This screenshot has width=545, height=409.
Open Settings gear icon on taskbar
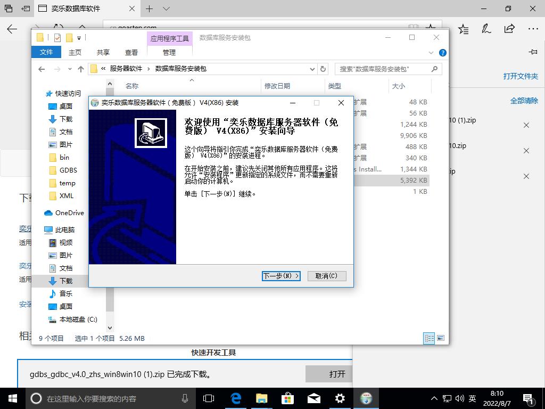[340, 398]
